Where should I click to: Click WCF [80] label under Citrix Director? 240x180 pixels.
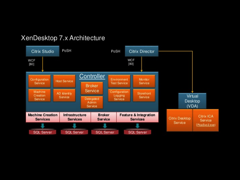[x=131, y=62]
